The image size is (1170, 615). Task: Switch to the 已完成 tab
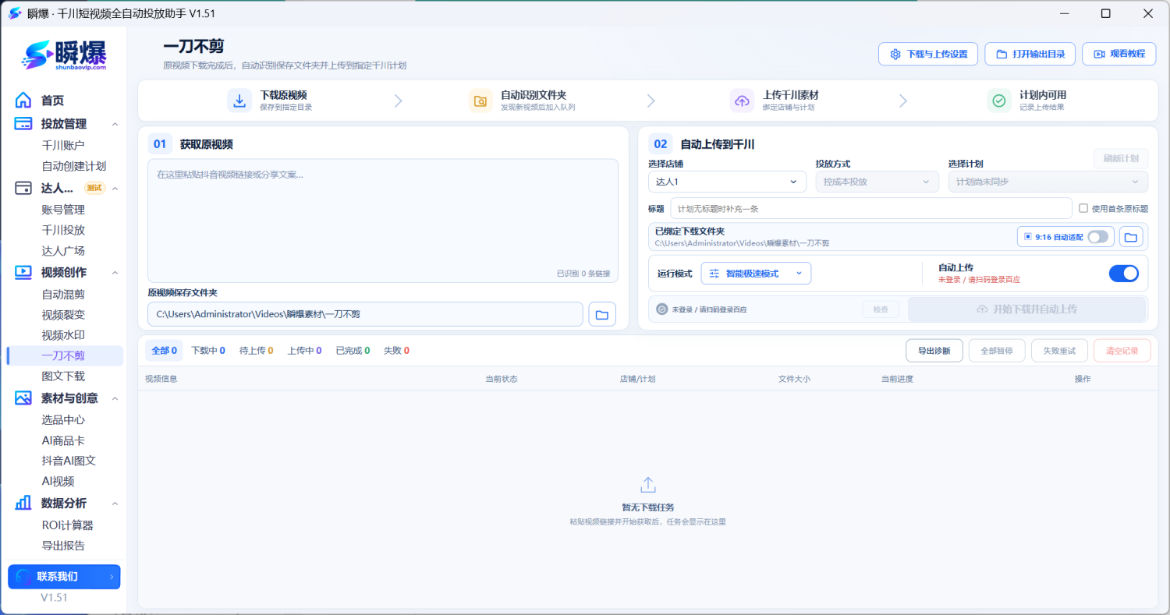pyautogui.click(x=353, y=351)
